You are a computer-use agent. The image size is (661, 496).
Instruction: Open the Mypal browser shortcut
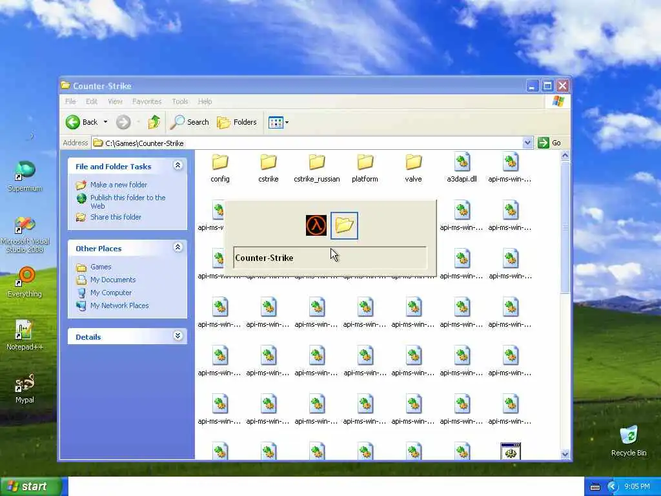[25, 388]
